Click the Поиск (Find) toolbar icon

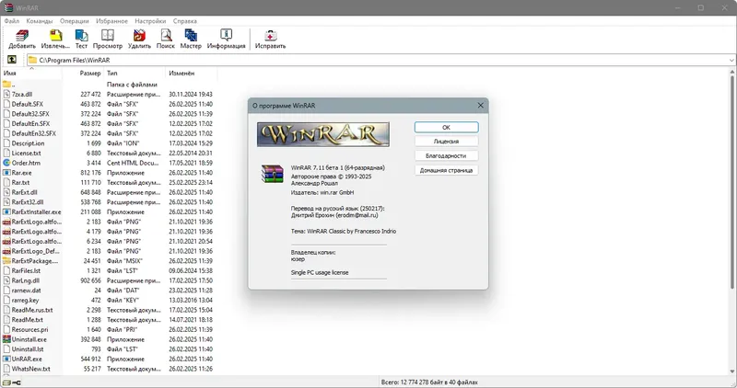(166, 36)
